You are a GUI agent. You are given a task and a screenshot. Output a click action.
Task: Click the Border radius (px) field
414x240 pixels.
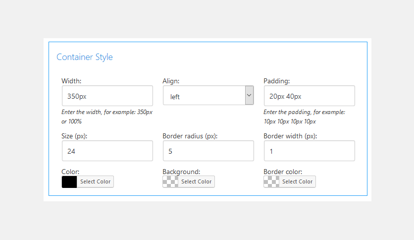(x=208, y=151)
